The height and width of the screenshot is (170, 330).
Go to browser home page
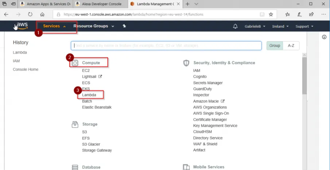coord(42,14)
